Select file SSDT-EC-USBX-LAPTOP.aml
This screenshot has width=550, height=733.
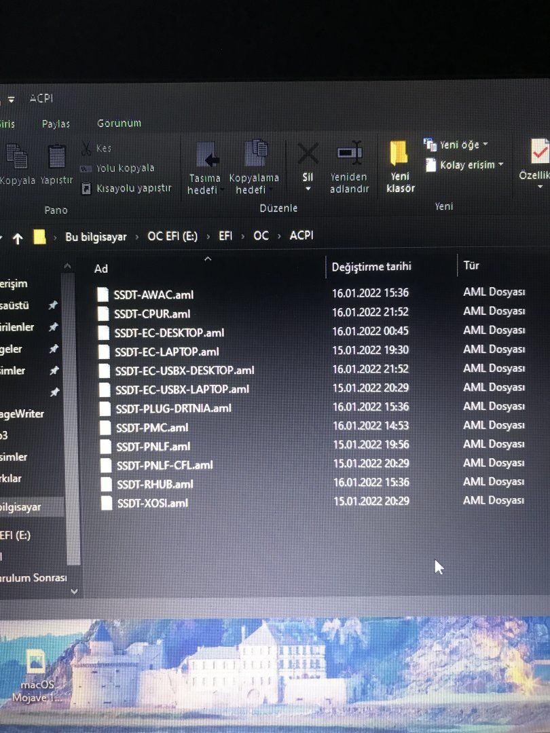tap(183, 390)
